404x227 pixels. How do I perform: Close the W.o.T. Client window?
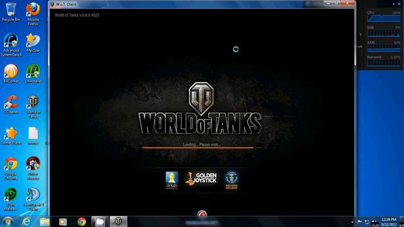(x=347, y=3)
